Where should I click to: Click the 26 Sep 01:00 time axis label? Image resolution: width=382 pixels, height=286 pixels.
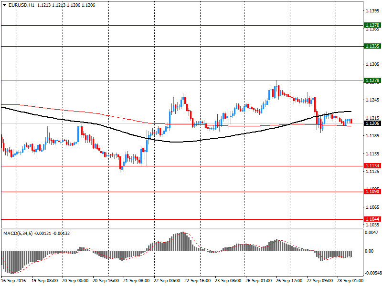[258, 280]
